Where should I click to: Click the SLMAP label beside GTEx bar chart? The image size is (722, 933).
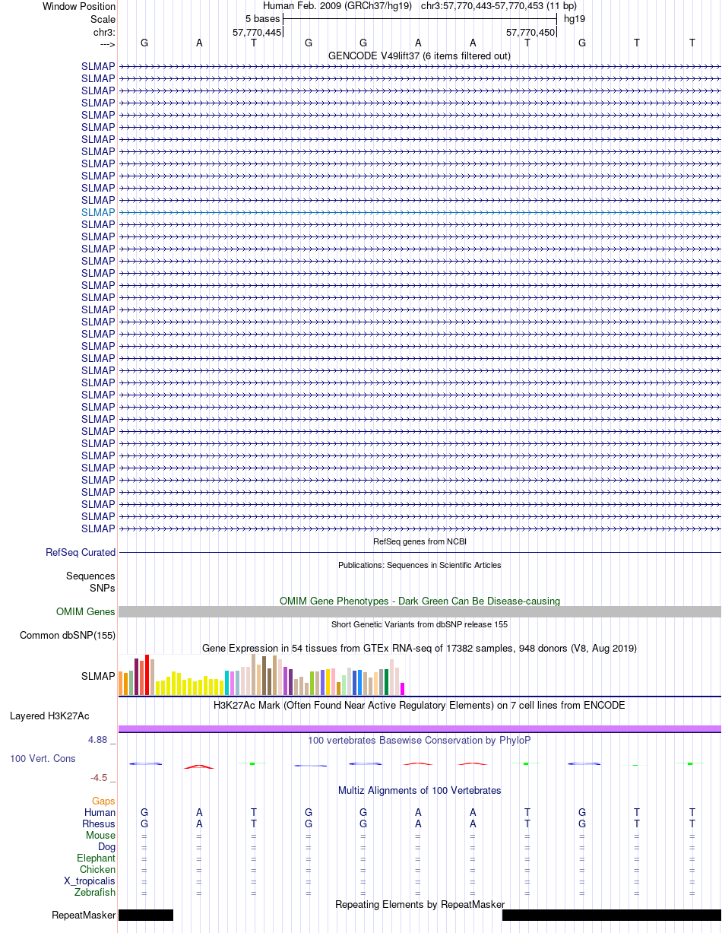click(98, 675)
